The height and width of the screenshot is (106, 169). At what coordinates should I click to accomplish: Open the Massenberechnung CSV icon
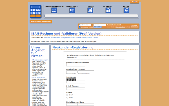coord(54,10)
